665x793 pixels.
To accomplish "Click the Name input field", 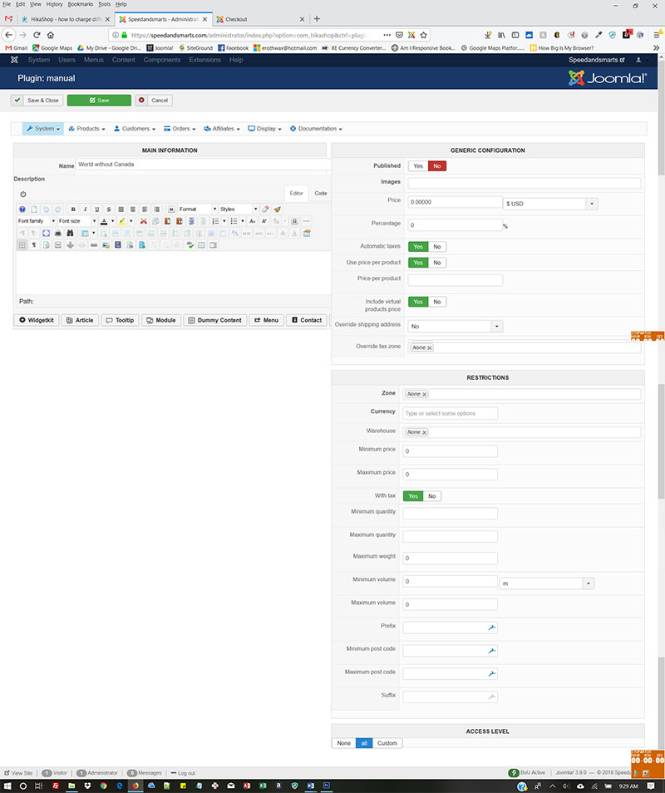I will 204,165.
